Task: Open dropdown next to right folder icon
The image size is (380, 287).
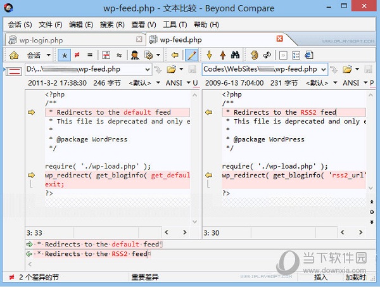Action: coord(357,69)
